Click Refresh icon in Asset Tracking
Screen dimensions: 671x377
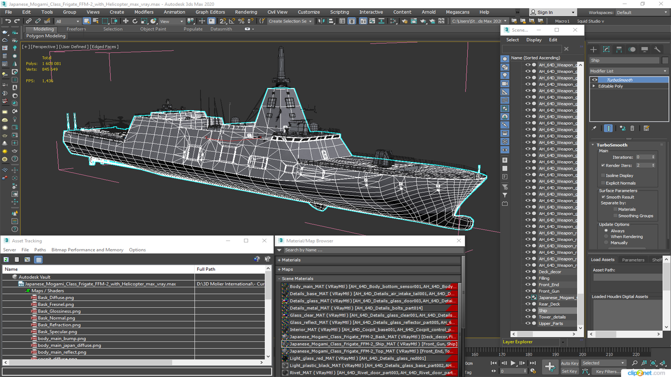pos(6,259)
